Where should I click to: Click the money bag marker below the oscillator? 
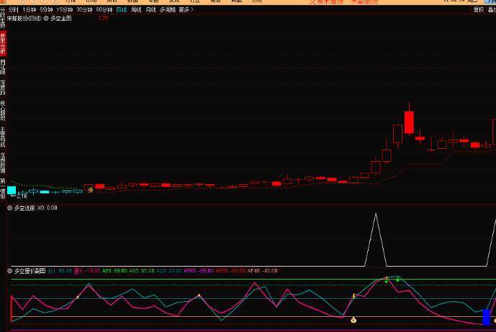click(353, 320)
